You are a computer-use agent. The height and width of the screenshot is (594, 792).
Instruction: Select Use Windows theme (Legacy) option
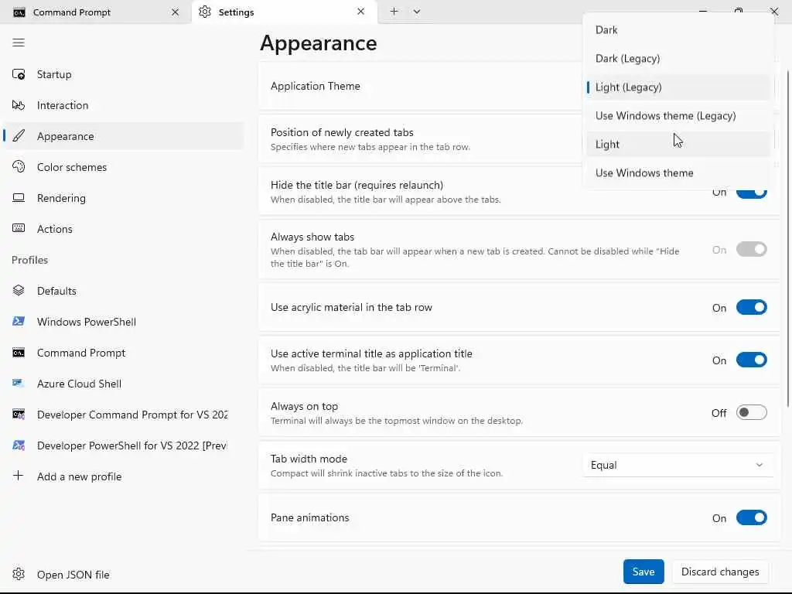click(x=678, y=116)
